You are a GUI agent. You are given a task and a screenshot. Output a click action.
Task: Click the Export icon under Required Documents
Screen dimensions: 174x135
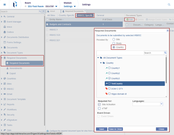click(x=8, y=73)
